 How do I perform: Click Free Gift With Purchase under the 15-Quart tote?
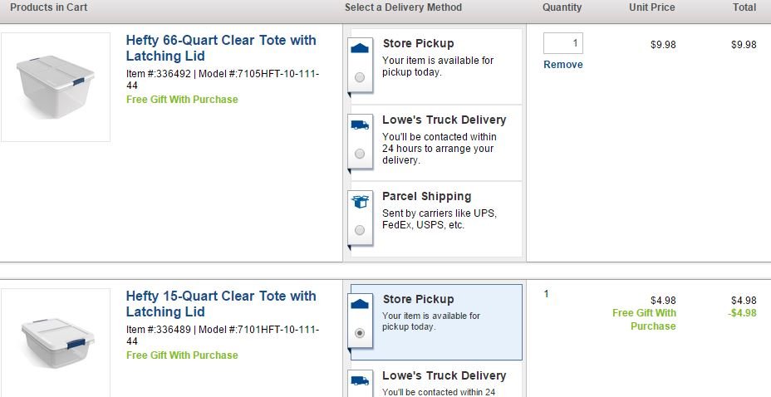click(182, 355)
